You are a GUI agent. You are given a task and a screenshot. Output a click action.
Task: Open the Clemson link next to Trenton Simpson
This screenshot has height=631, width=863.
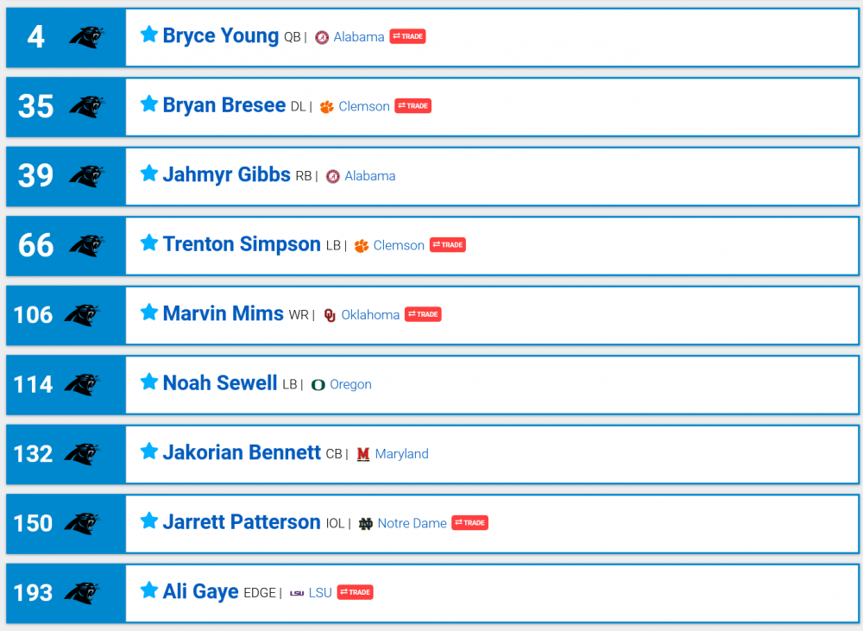[398, 244]
